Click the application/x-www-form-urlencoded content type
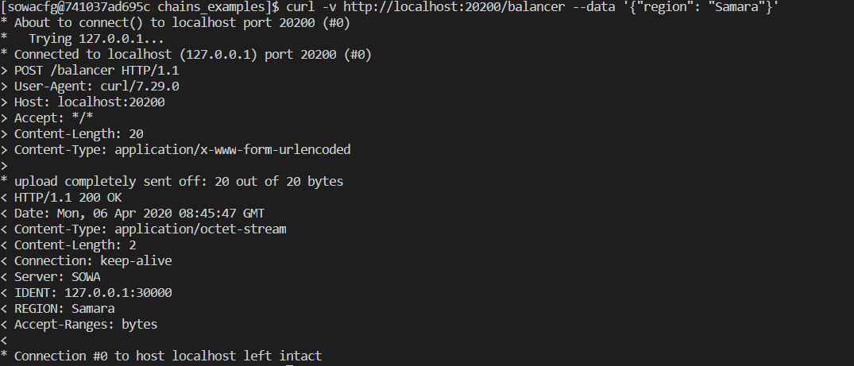The image size is (854, 366). coord(233,150)
